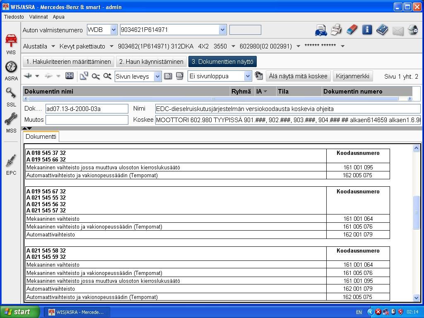424x318 pixels.
Task: Open the blue info icon
Action: click(367, 29)
